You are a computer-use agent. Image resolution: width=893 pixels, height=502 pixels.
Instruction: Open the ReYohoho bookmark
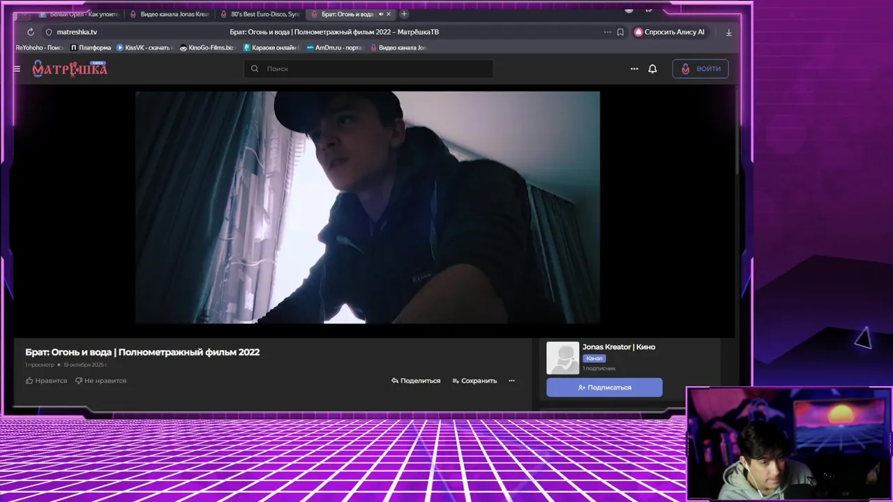coord(39,47)
